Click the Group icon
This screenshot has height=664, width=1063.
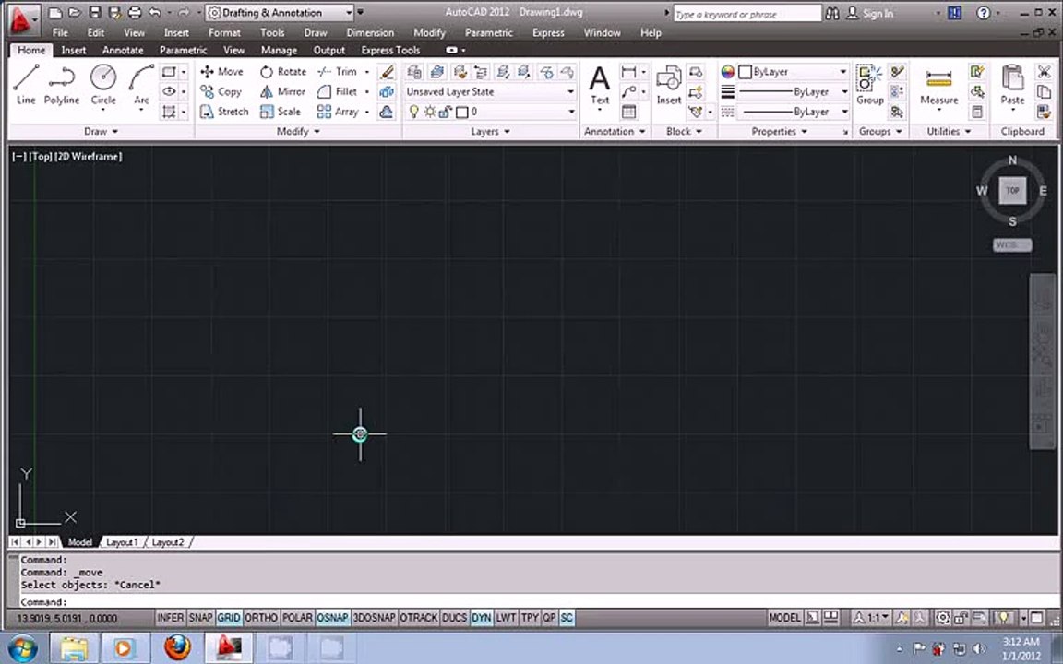pos(870,85)
